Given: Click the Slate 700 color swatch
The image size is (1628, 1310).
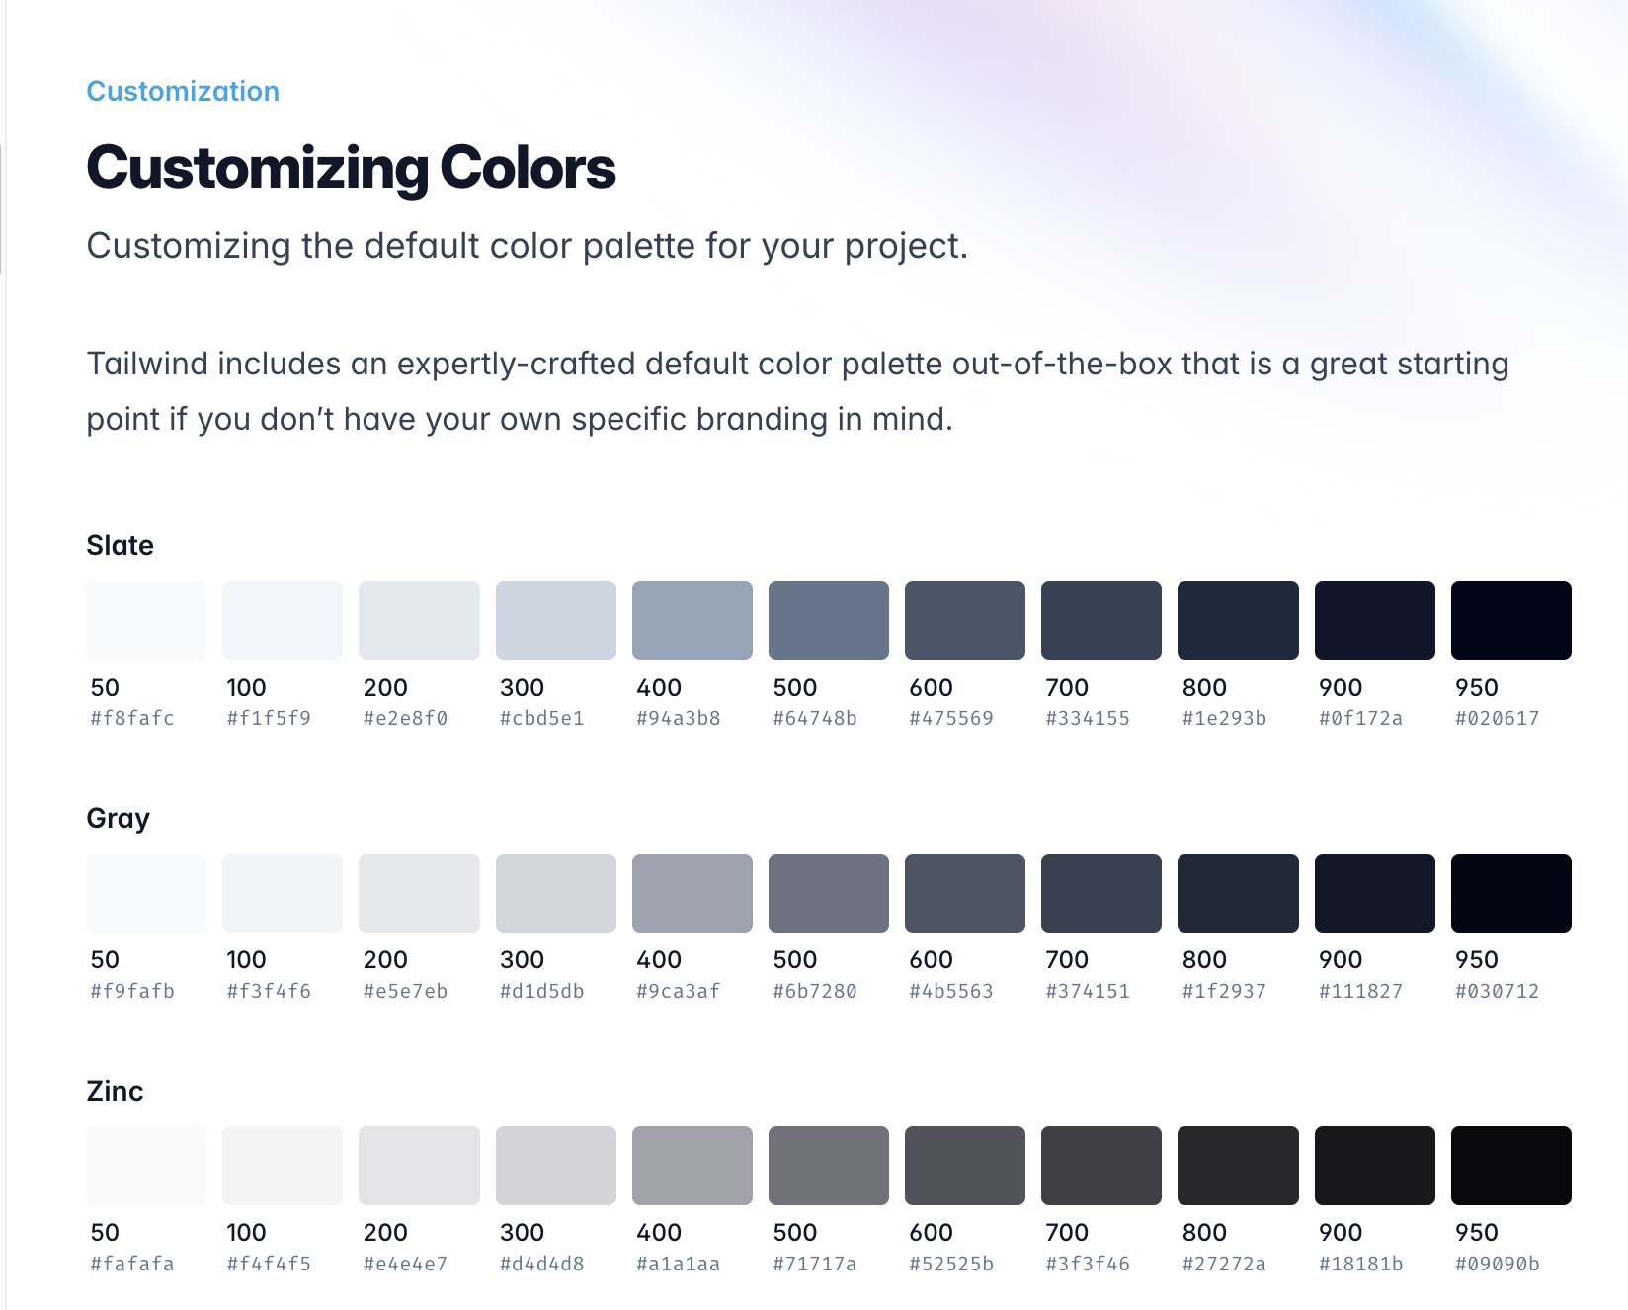Looking at the screenshot, I should pyautogui.click(x=1101, y=620).
